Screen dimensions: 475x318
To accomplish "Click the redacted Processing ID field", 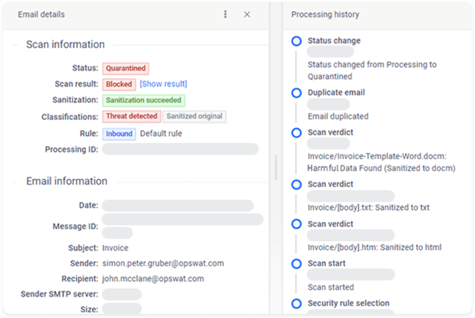I will tap(180, 149).
